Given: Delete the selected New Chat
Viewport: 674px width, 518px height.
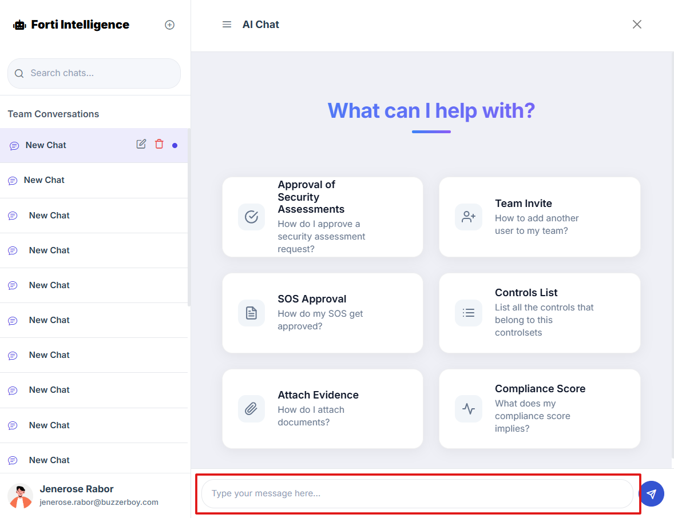Looking at the screenshot, I should 159,144.
